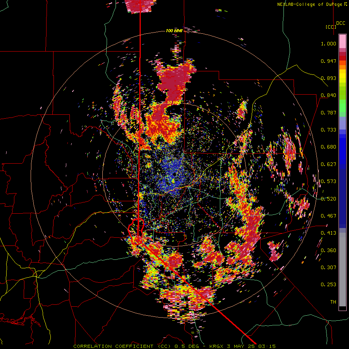Screen dimensions: 349x349
Task: Pick the light pink top color bar segment
Action: pos(342,41)
